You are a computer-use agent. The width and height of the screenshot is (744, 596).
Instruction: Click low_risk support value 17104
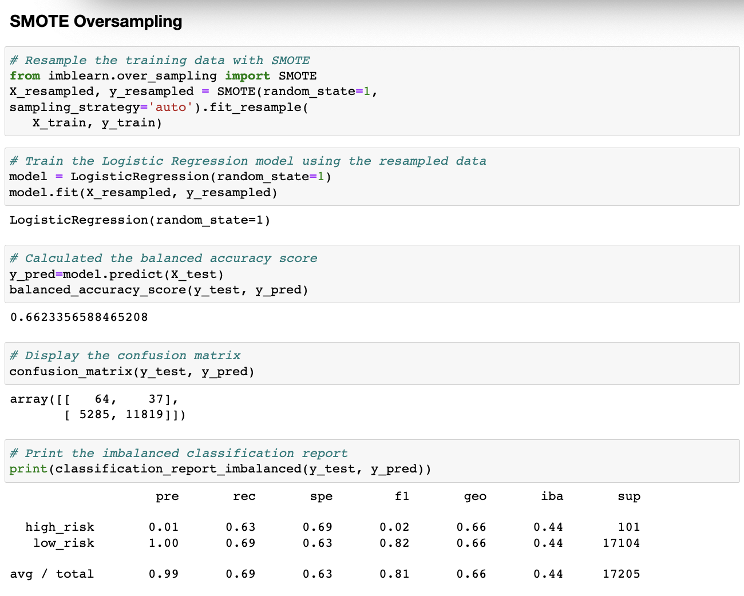pyautogui.click(x=622, y=543)
